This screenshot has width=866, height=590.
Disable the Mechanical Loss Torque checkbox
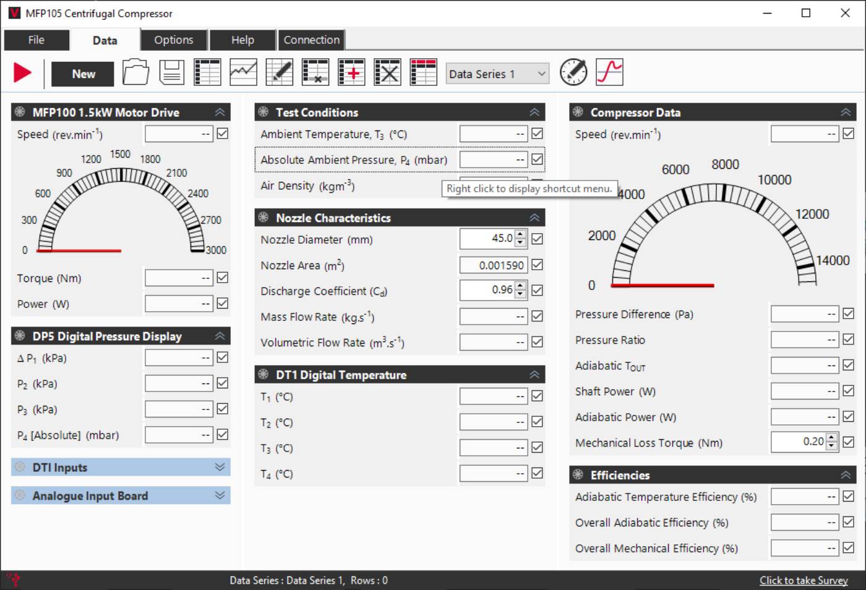(x=849, y=442)
